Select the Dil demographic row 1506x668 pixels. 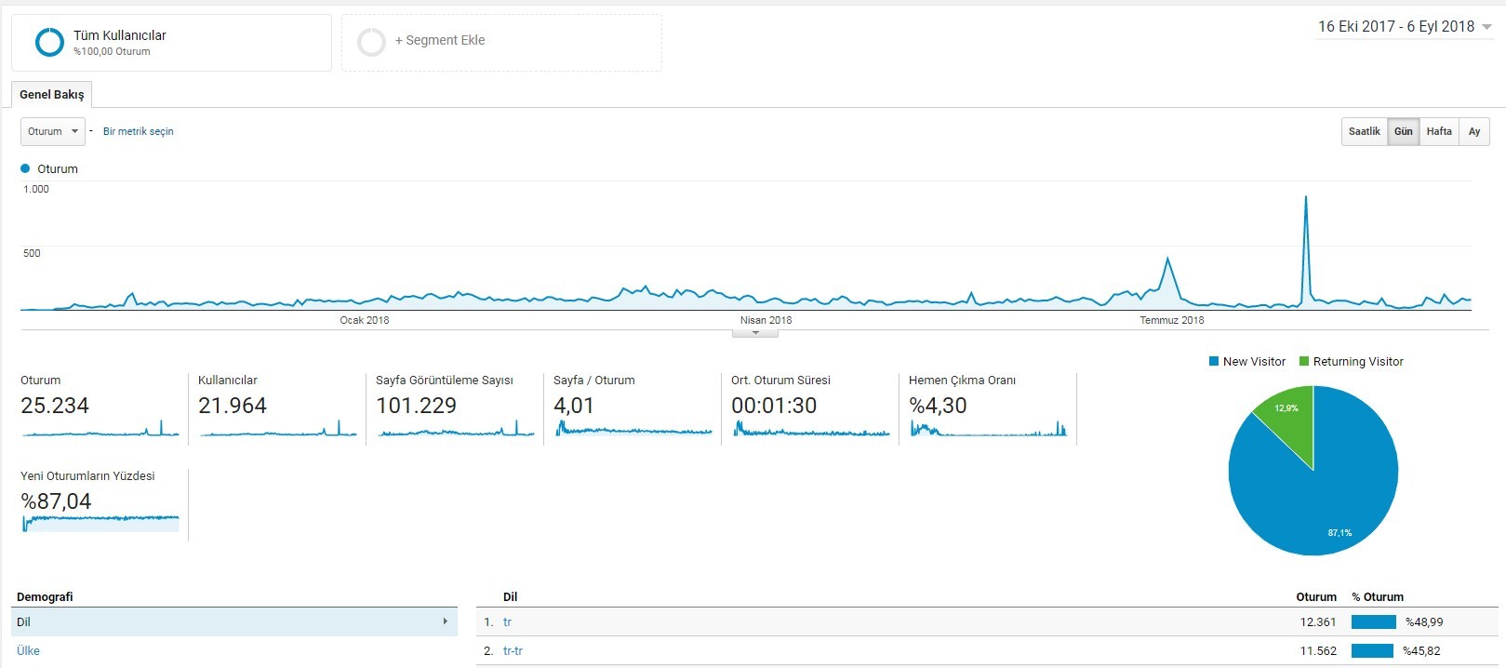[234, 621]
